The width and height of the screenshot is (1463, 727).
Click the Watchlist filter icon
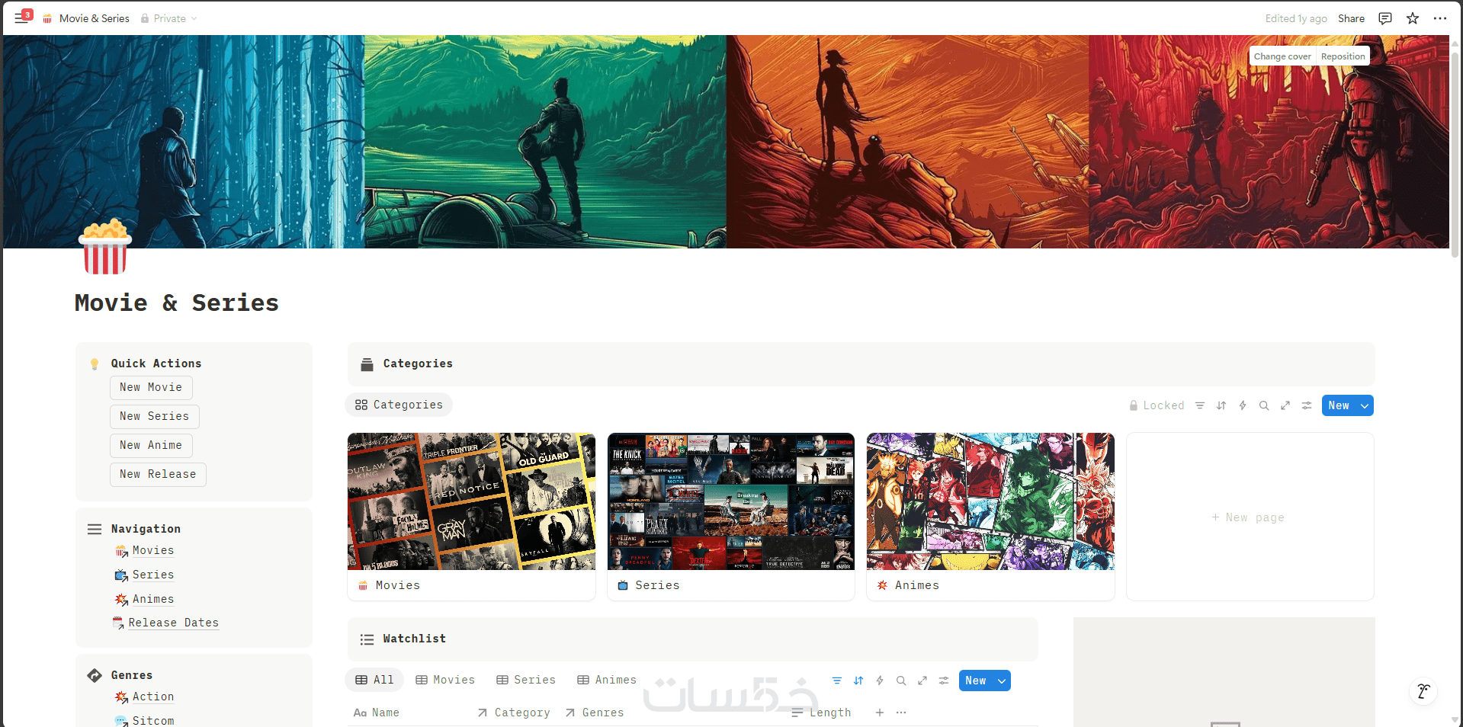pyautogui.click(x=837, y=681)
